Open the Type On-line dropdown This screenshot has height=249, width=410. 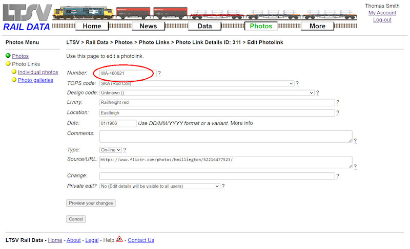110,150
